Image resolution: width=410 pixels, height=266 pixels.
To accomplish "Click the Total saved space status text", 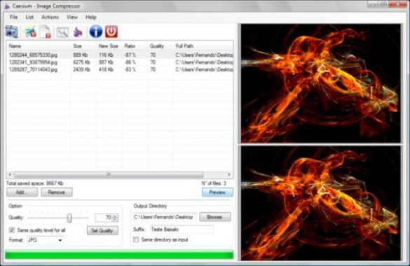I will tap(35, 183).
